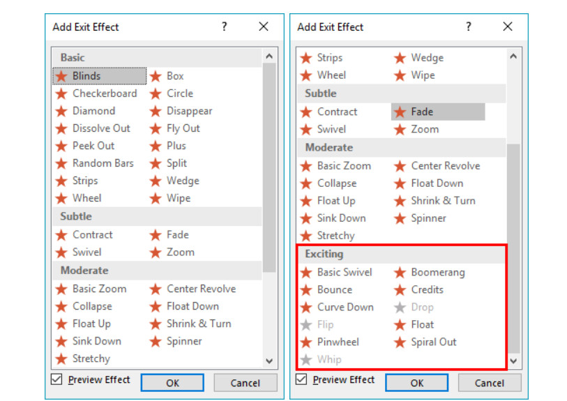Click scroll up arrow in right dialog
This screenshot has width=567, height=401.
click(513, 56)
